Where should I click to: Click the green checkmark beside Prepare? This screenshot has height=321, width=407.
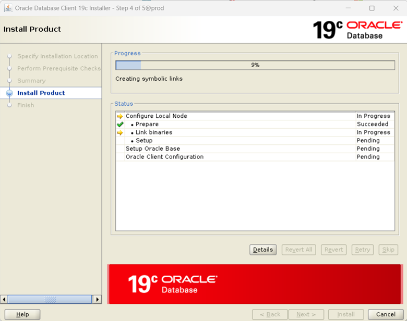point(120,125)
